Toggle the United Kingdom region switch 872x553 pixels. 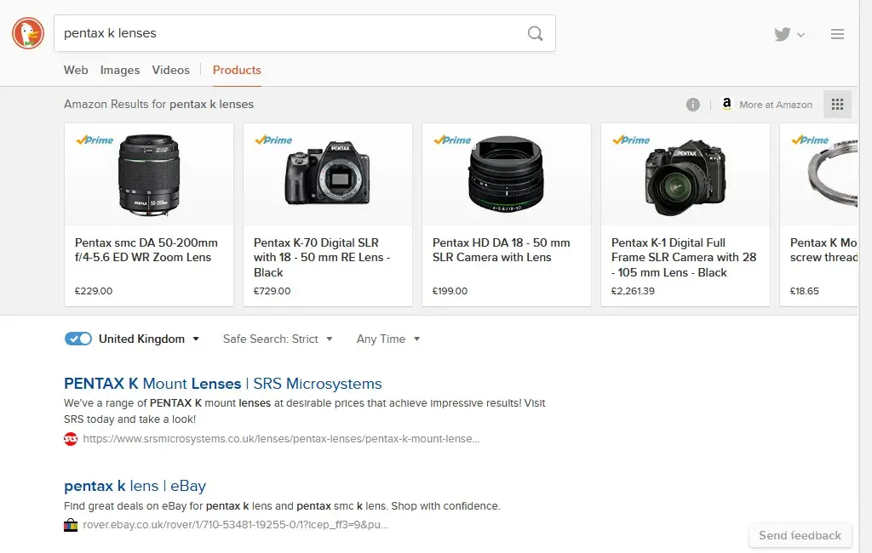point(77,339)
